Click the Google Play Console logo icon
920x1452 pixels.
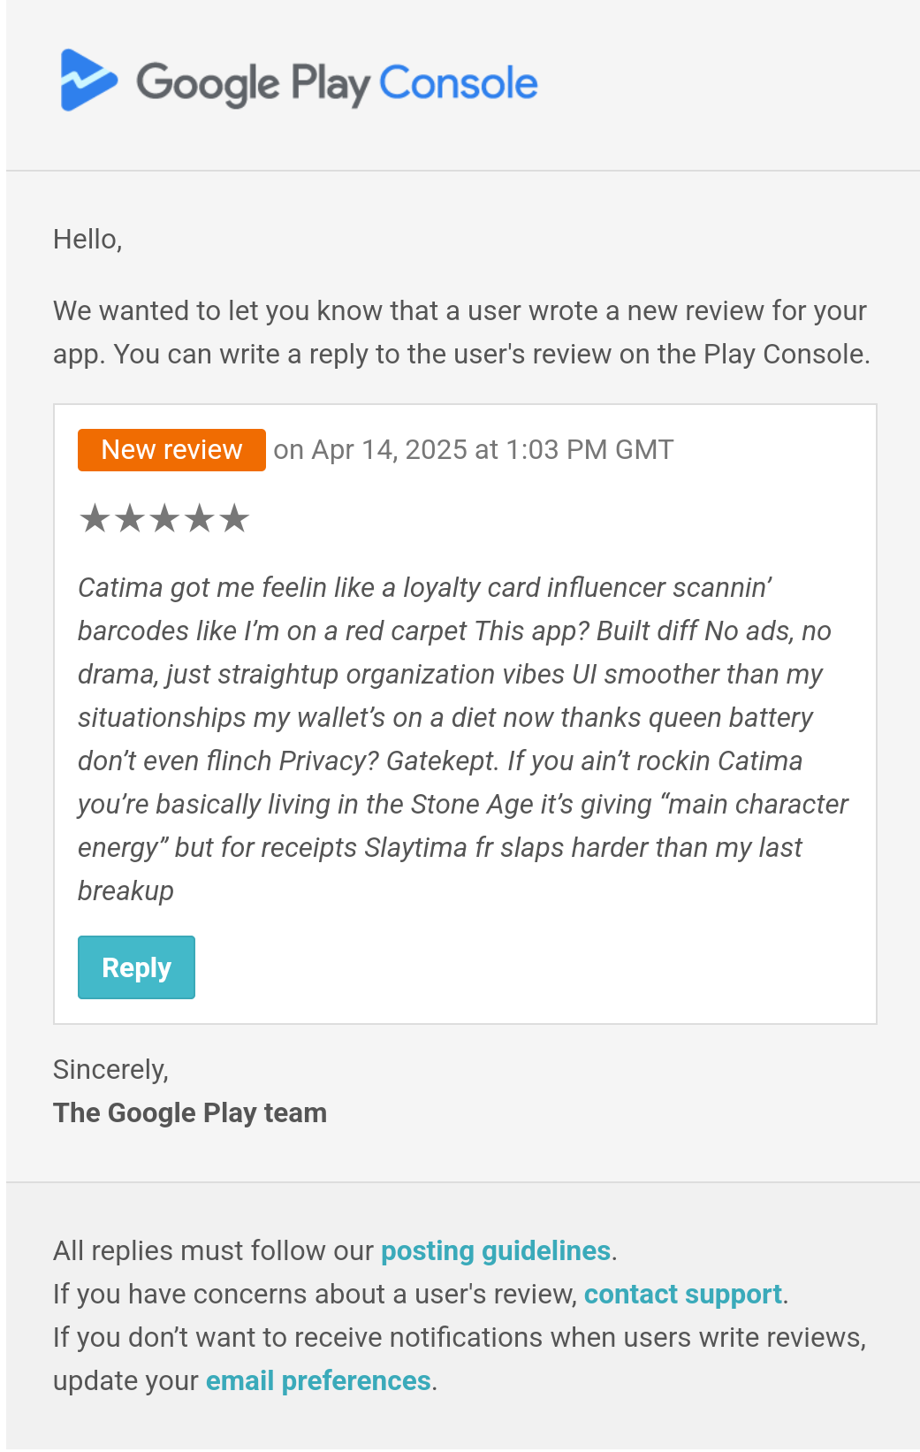pos(87,80)
